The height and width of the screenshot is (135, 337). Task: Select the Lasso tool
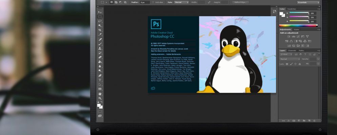click(100, 21)
